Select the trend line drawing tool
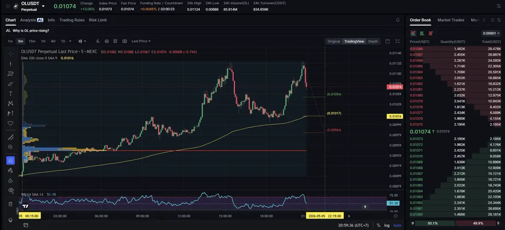 10,64
